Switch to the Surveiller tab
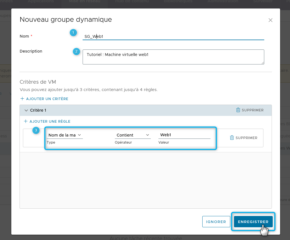The height and width of the screenshot is (240, 290). (263, 1)
